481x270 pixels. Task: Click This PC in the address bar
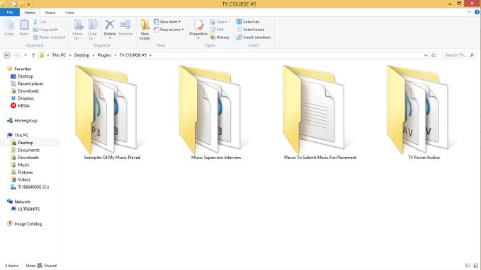(59, 55)
